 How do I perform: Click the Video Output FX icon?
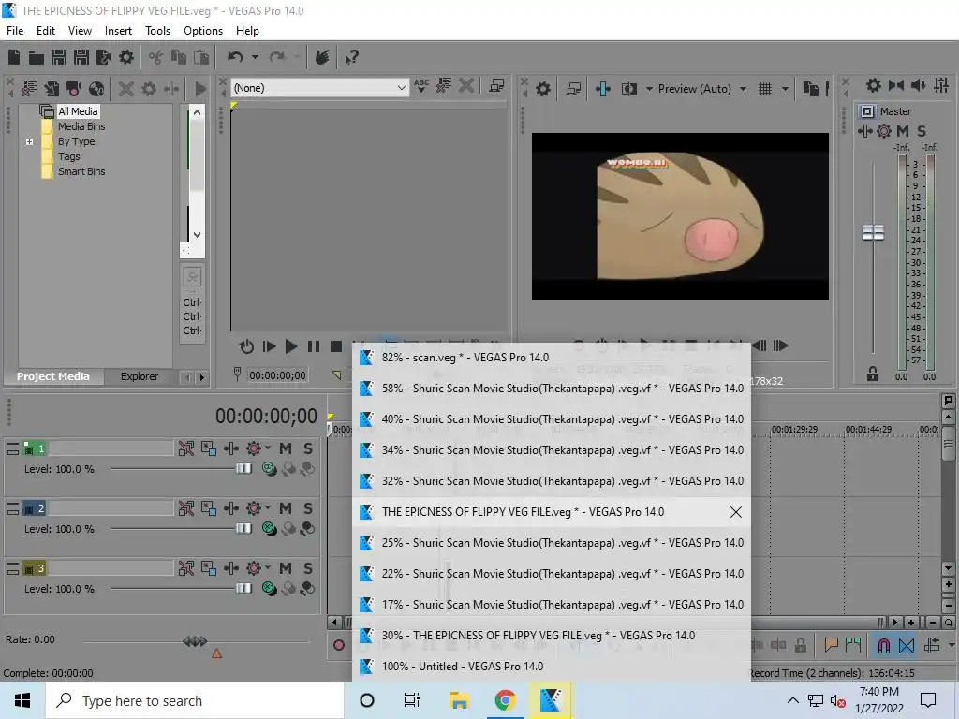point(602,89)
